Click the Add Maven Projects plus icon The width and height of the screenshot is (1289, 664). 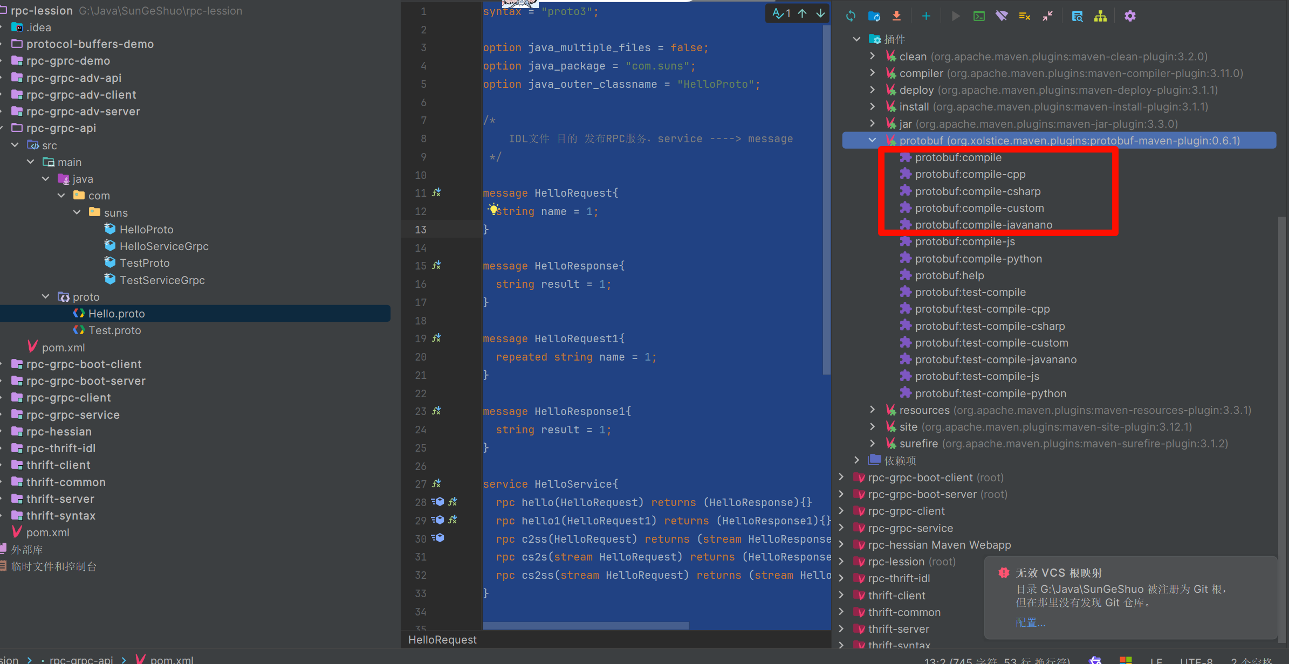(926, 16)
